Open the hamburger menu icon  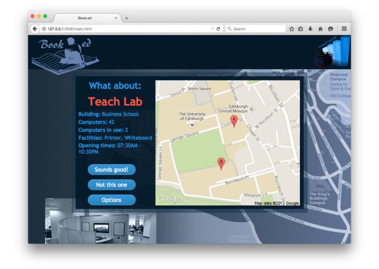pyautogui.click(x=344, y=29)
